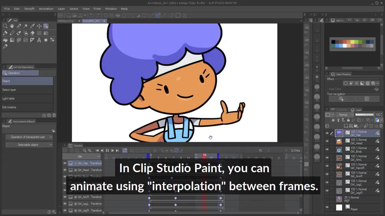Create a new raster layer

pos(346,126)
